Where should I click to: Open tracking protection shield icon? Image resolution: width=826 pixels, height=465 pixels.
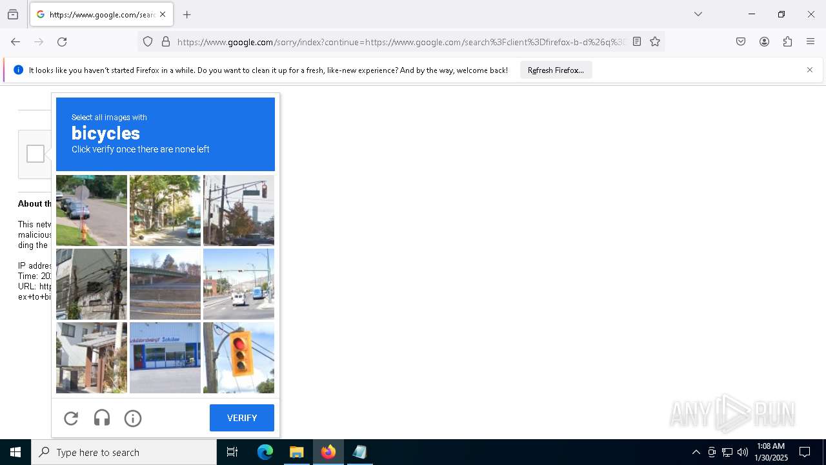[x=148, y=42]
